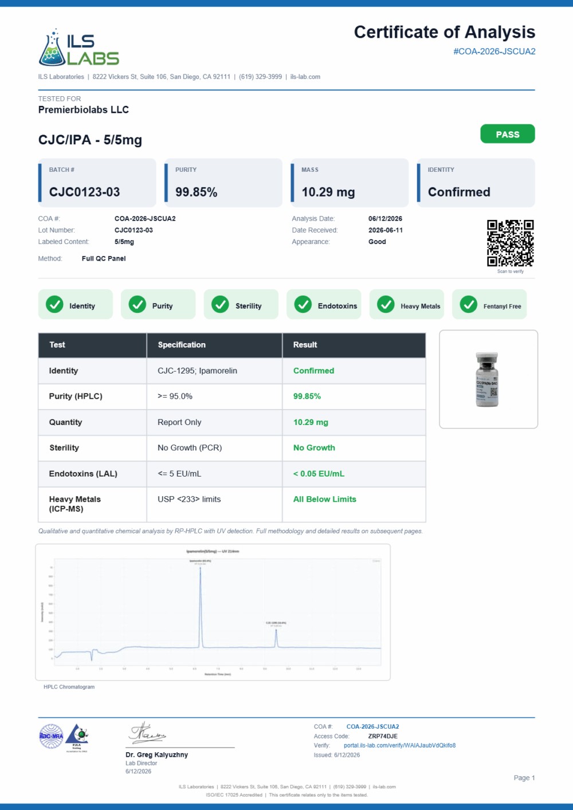Image resolution: width=573 pixels, height=810 pixels.
Task: Click the product vial photo thumbnail
Action: coord(488,379)
